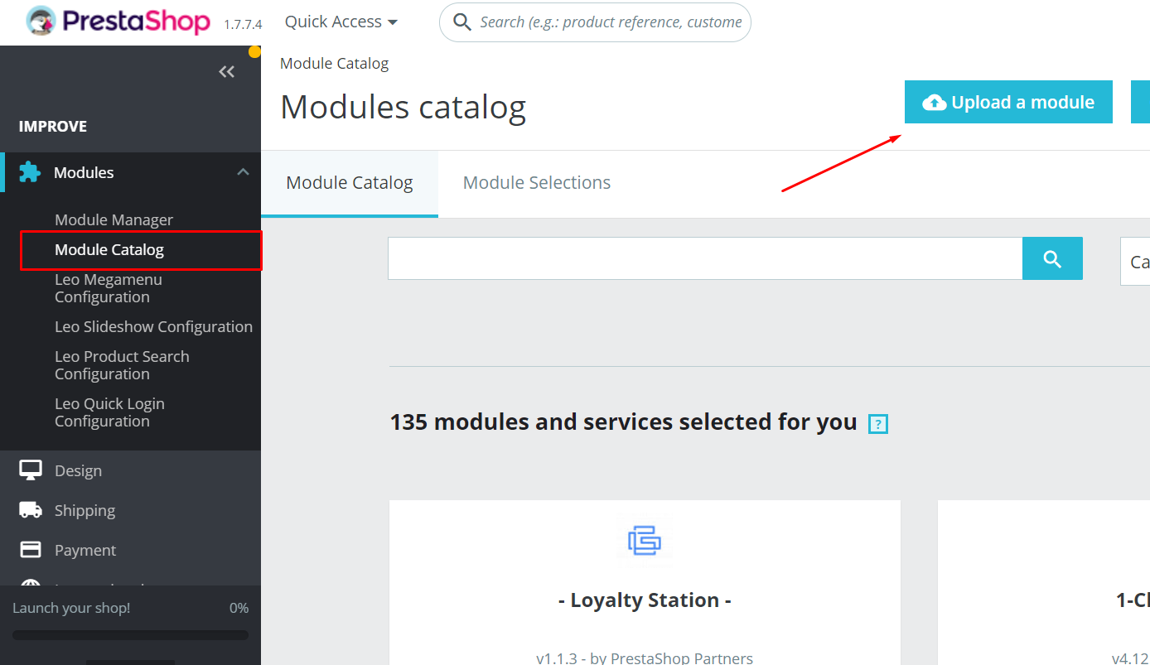Click the Upload a module button

[x=1007, y=102]
